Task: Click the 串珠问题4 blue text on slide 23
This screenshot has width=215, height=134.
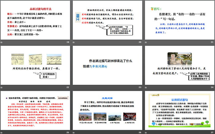Action: tap(99, 66)
